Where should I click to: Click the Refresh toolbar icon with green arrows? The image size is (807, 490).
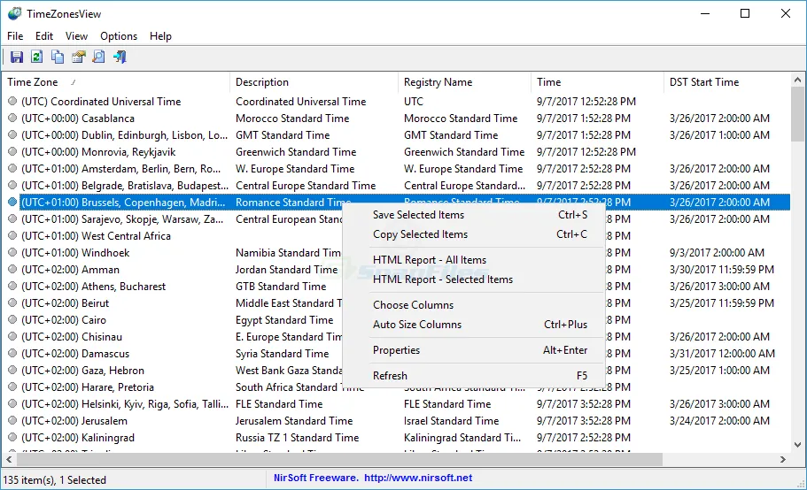click(x=36, y=57)
